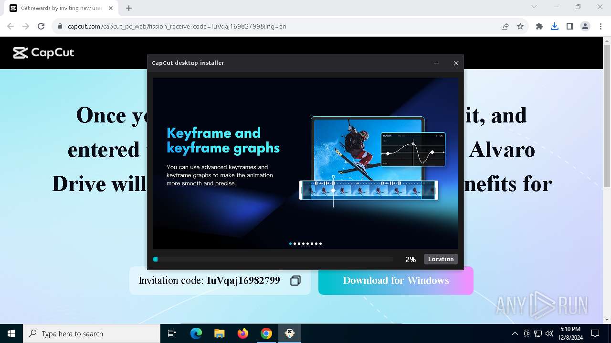Open the Windows Start menu
The width and height of the screenshot is (611, 343).
[11, 333]
